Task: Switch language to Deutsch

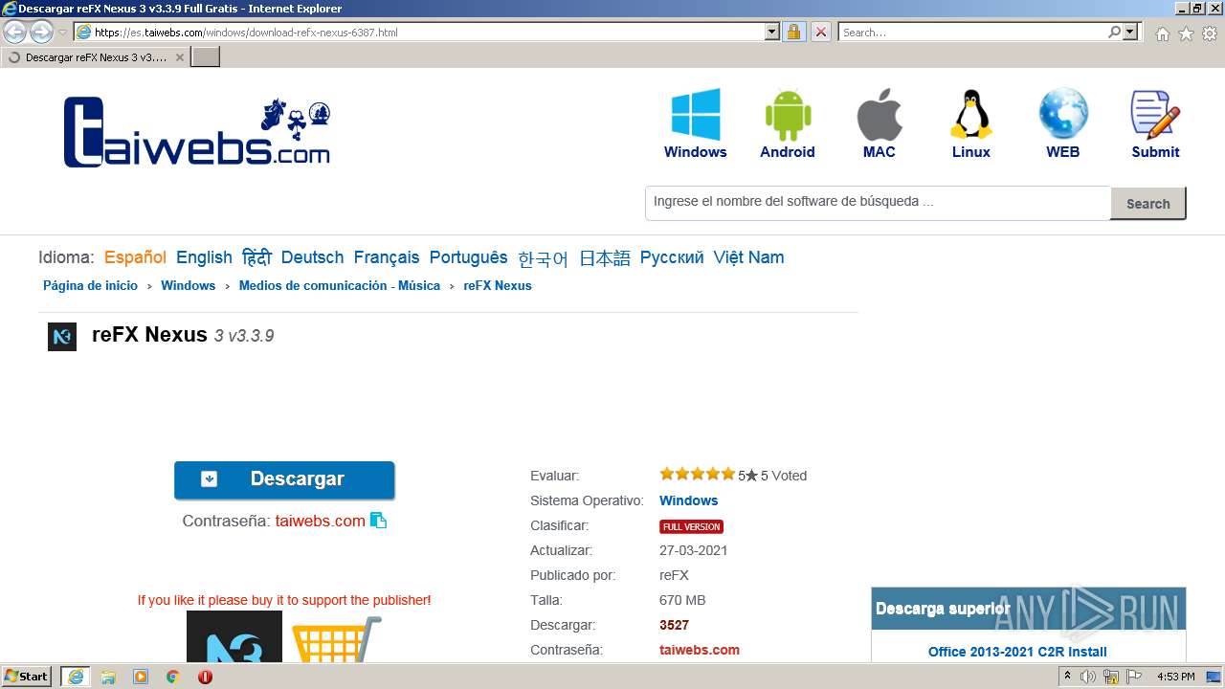Action: 312,257
